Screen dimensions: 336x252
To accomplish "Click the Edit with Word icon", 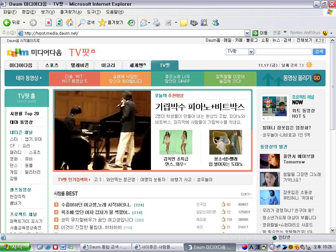I will [x=168, y=23].
